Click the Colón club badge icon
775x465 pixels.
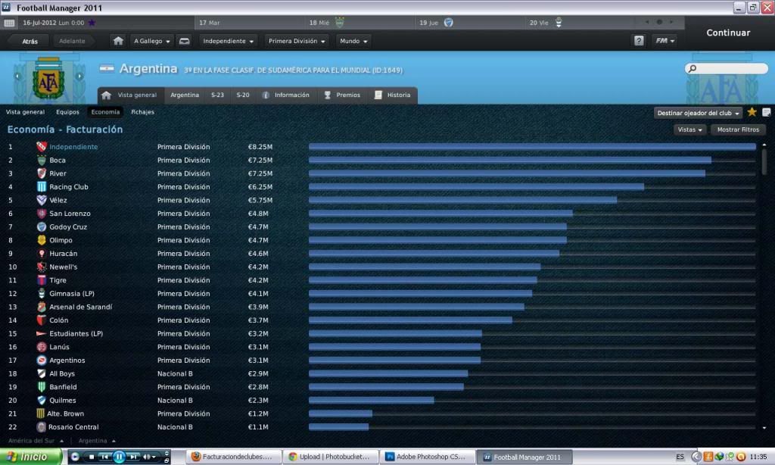tap(42, 320)
